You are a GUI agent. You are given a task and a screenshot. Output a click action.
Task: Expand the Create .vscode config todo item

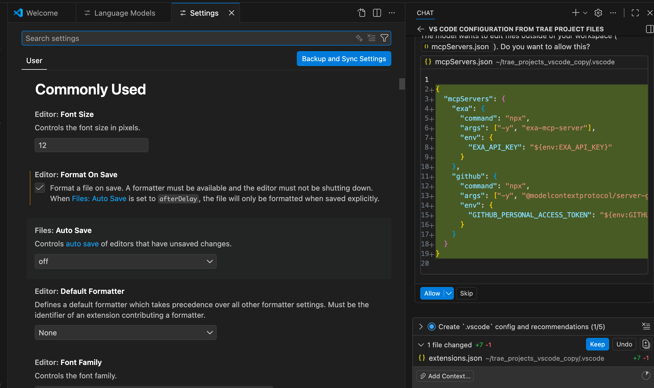coord(421,327)
